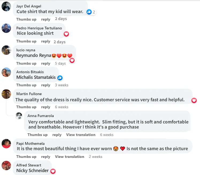Image resolution: width=200 pixels, height=175 pixels.
Task: Click heart reaction on Martin Fullone's comment
Action: [x=194, y=100]
